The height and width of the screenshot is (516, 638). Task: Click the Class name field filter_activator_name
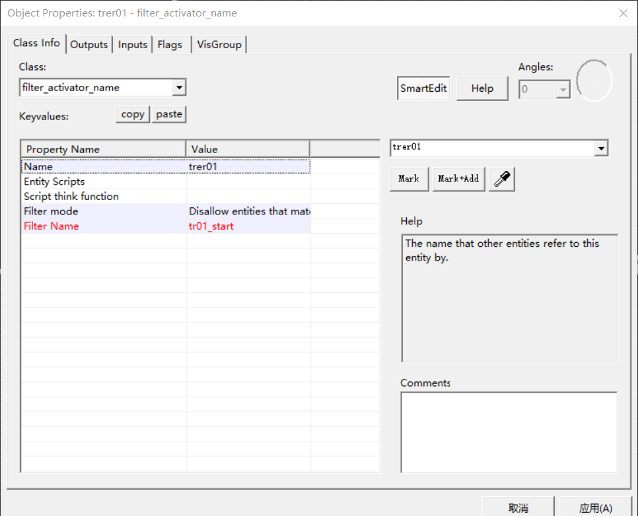pos(96,87)
